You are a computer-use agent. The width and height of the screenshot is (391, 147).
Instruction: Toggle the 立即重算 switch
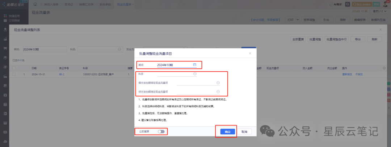coord(161,132)
